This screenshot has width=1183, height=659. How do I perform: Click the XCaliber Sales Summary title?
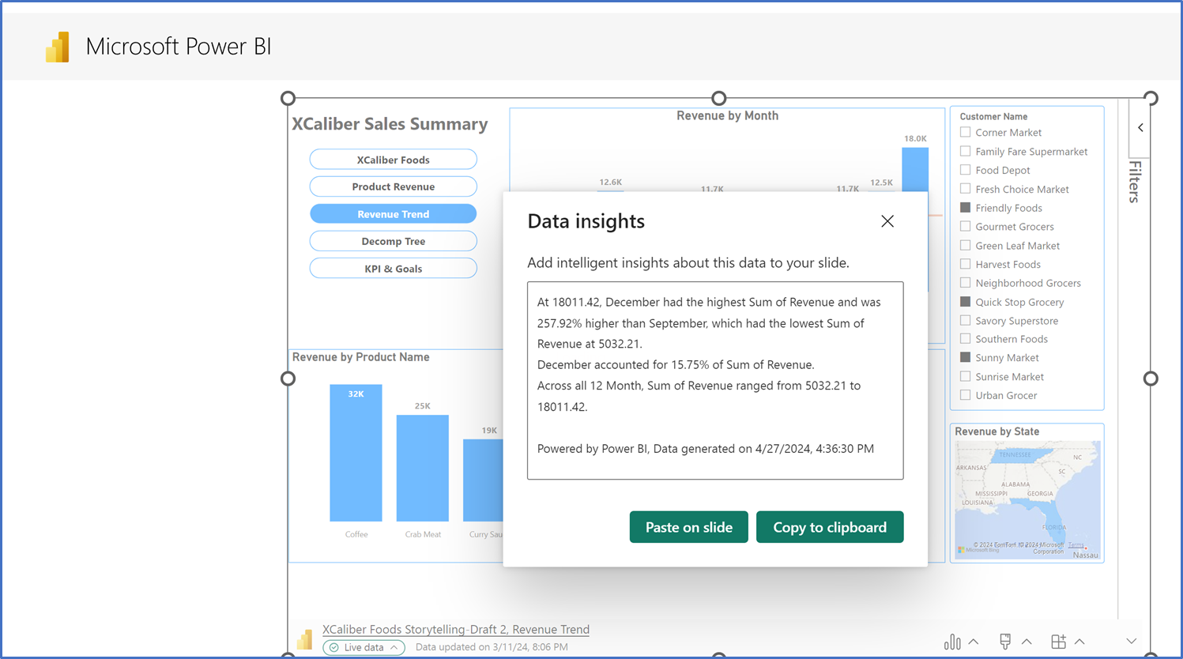click(390, 124)
